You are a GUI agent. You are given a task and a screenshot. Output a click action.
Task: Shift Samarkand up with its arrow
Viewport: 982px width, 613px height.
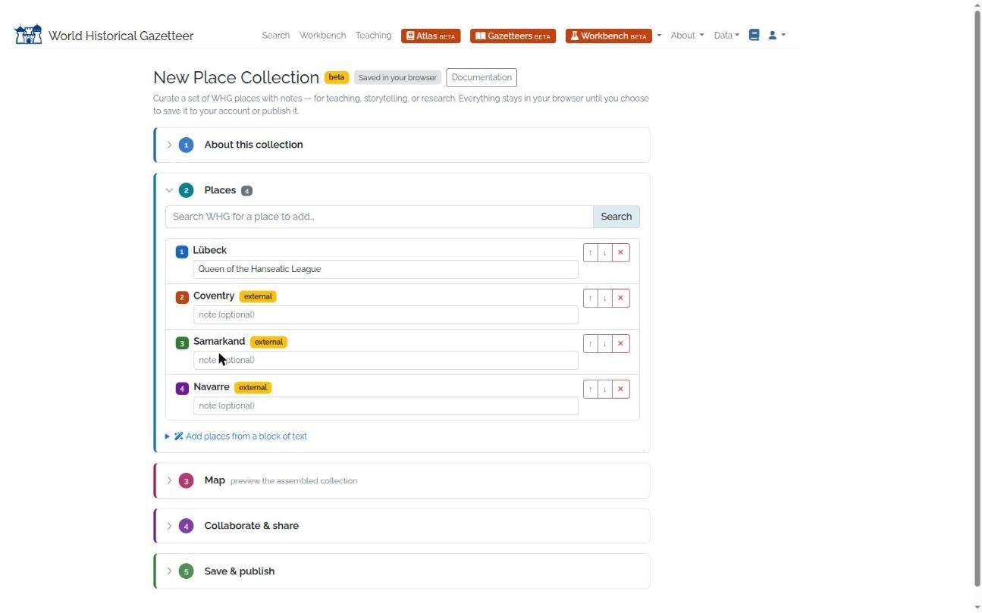pyautogui.click(x=590, y=343)
